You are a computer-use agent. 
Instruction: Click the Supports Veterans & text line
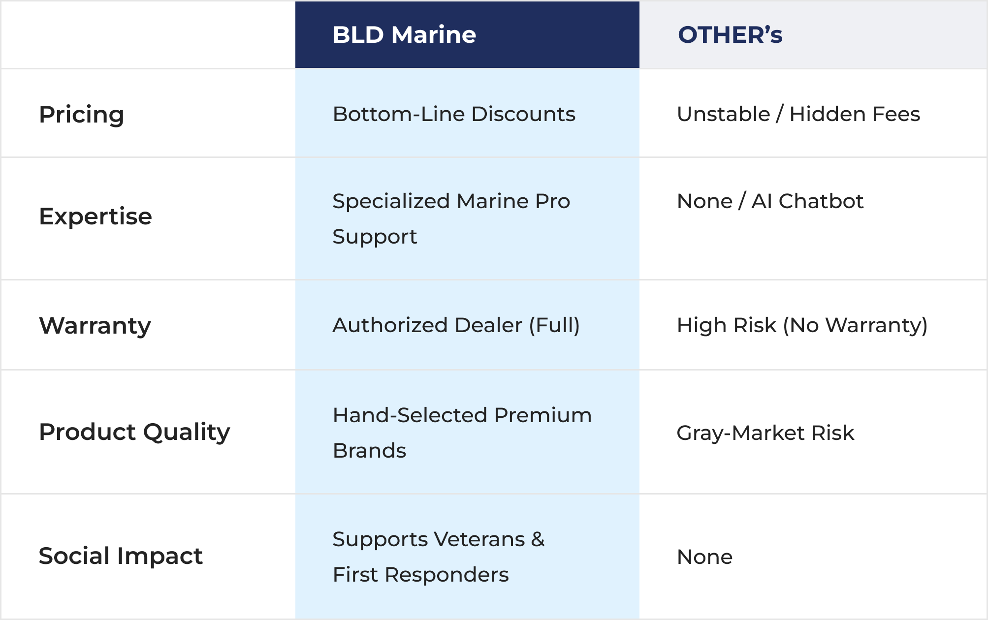click(x=439, y=539)
